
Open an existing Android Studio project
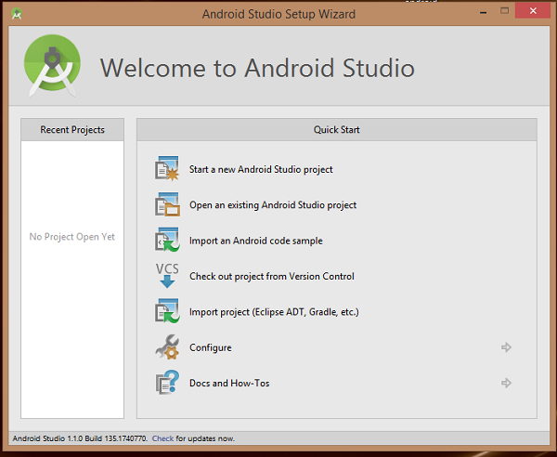pos(273,205)
